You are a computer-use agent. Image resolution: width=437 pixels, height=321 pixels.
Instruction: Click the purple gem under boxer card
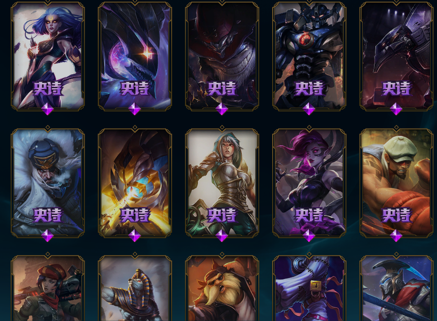[396, 236]
